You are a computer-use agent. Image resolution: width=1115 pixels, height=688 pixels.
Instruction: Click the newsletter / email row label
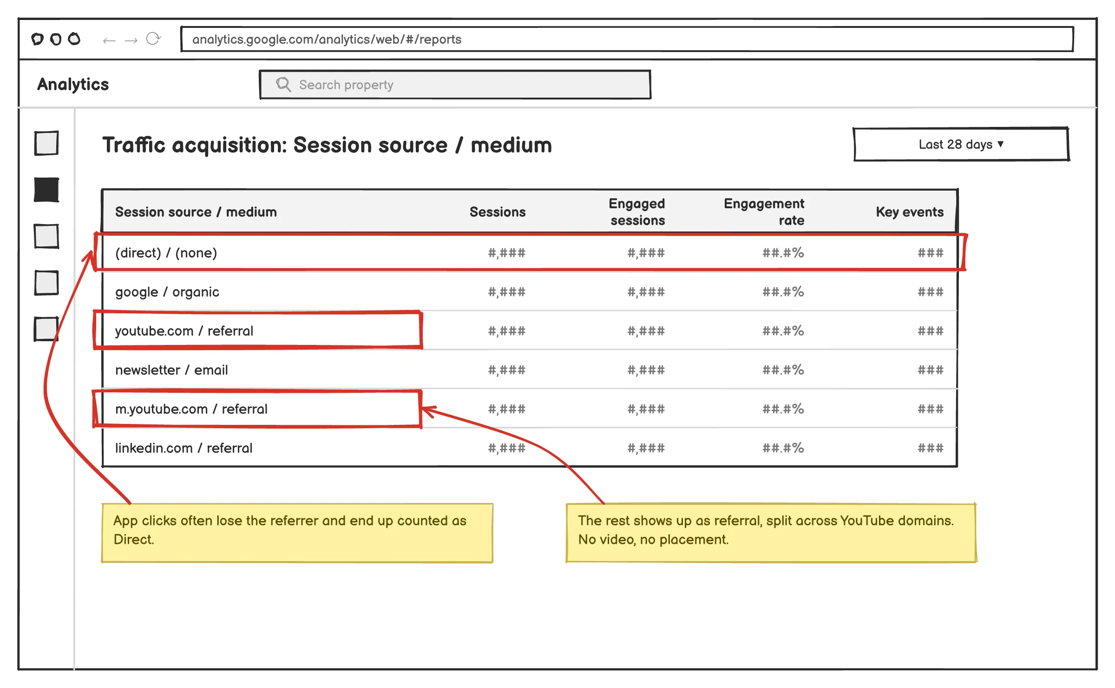click(x=171, y=370)
